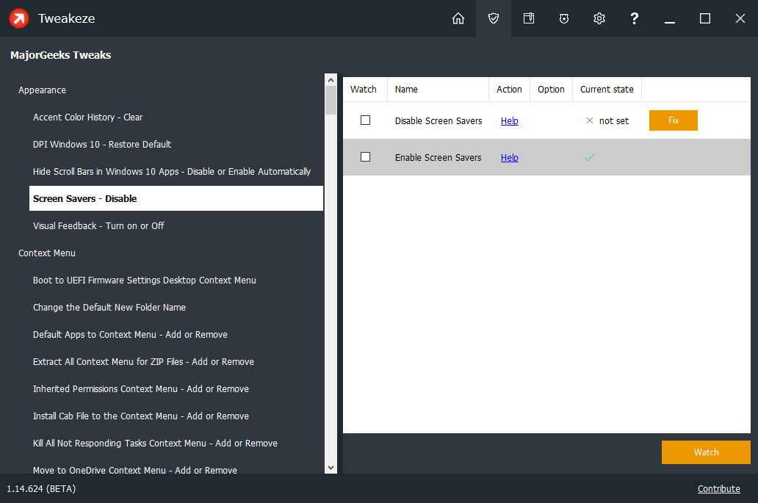Viewport: 758px width, 503px height.
Task: Select Accent Color History - Clear
Action: point(88,117)
